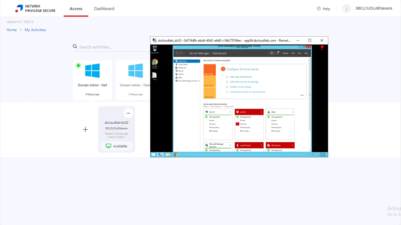Click the Add roles and features link
The image size is (401, 225).
click(x=241, y=77)
